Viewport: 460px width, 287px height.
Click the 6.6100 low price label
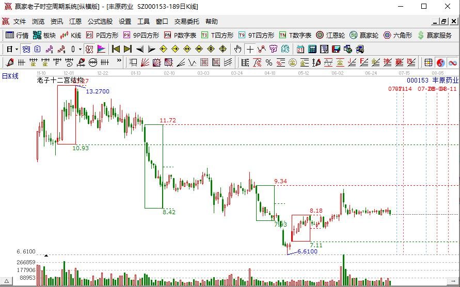308,251
